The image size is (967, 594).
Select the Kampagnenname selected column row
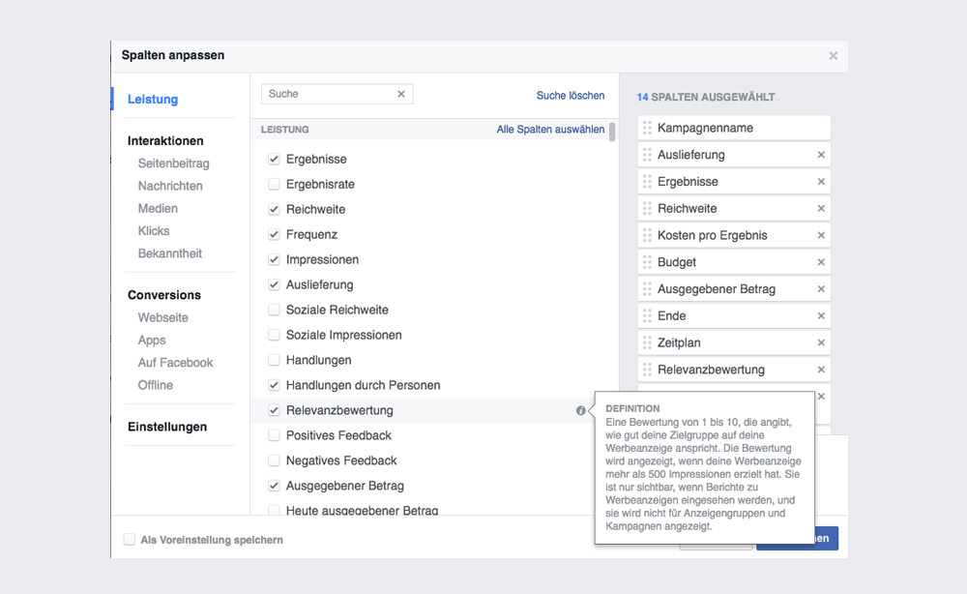pos(734,128)
